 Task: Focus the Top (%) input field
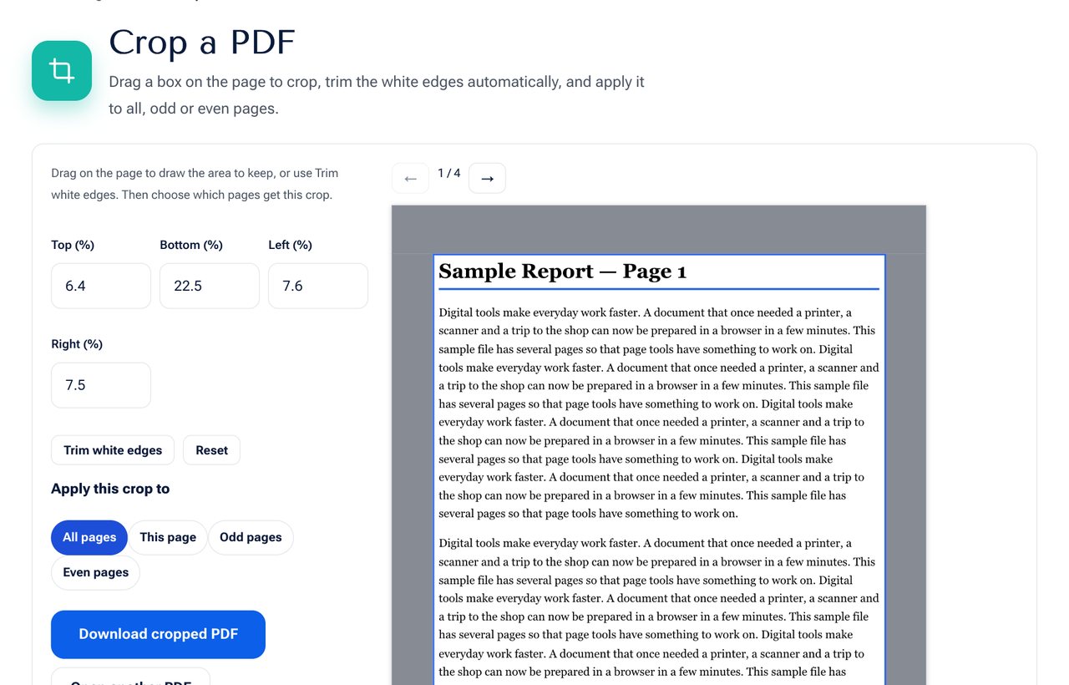(101, 286)
